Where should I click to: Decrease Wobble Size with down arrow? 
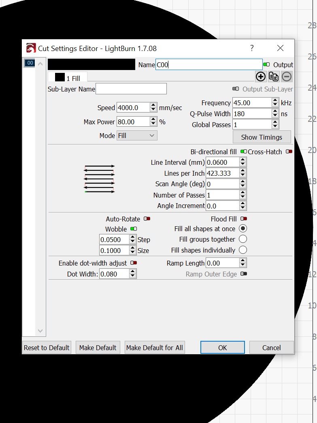[132, 253]
